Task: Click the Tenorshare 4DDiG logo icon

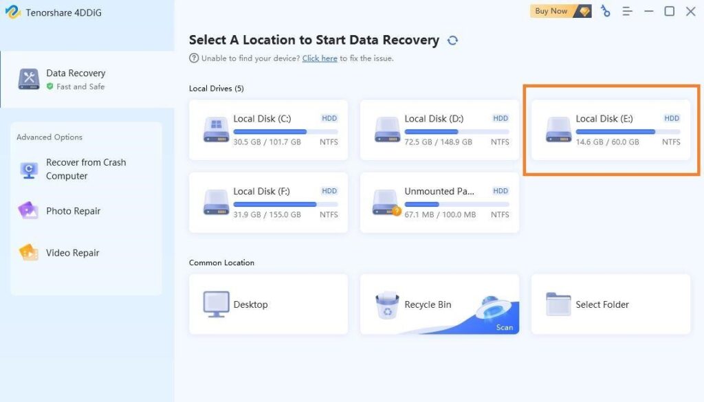Action: 12,12
